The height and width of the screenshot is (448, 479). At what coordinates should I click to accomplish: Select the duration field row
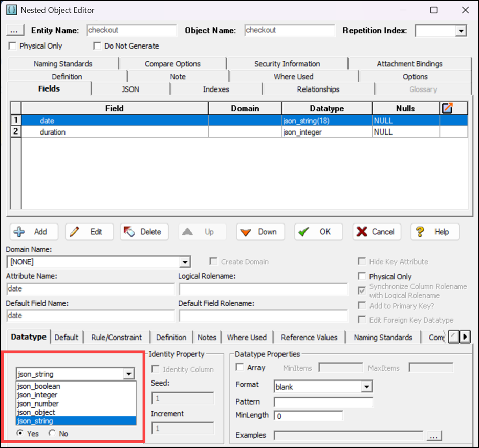coord(53,132)
